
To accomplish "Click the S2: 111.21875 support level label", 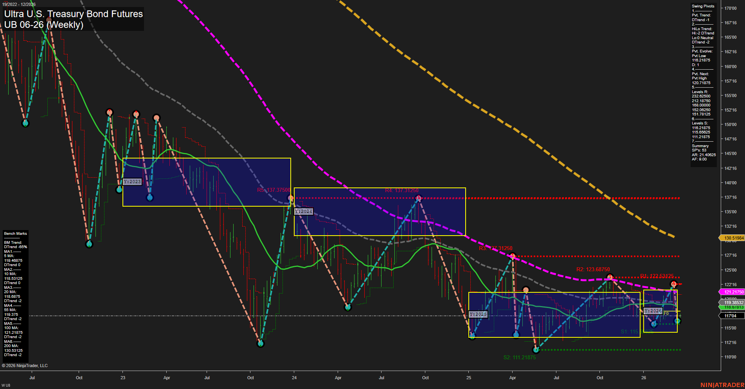I will pos(519,357).
